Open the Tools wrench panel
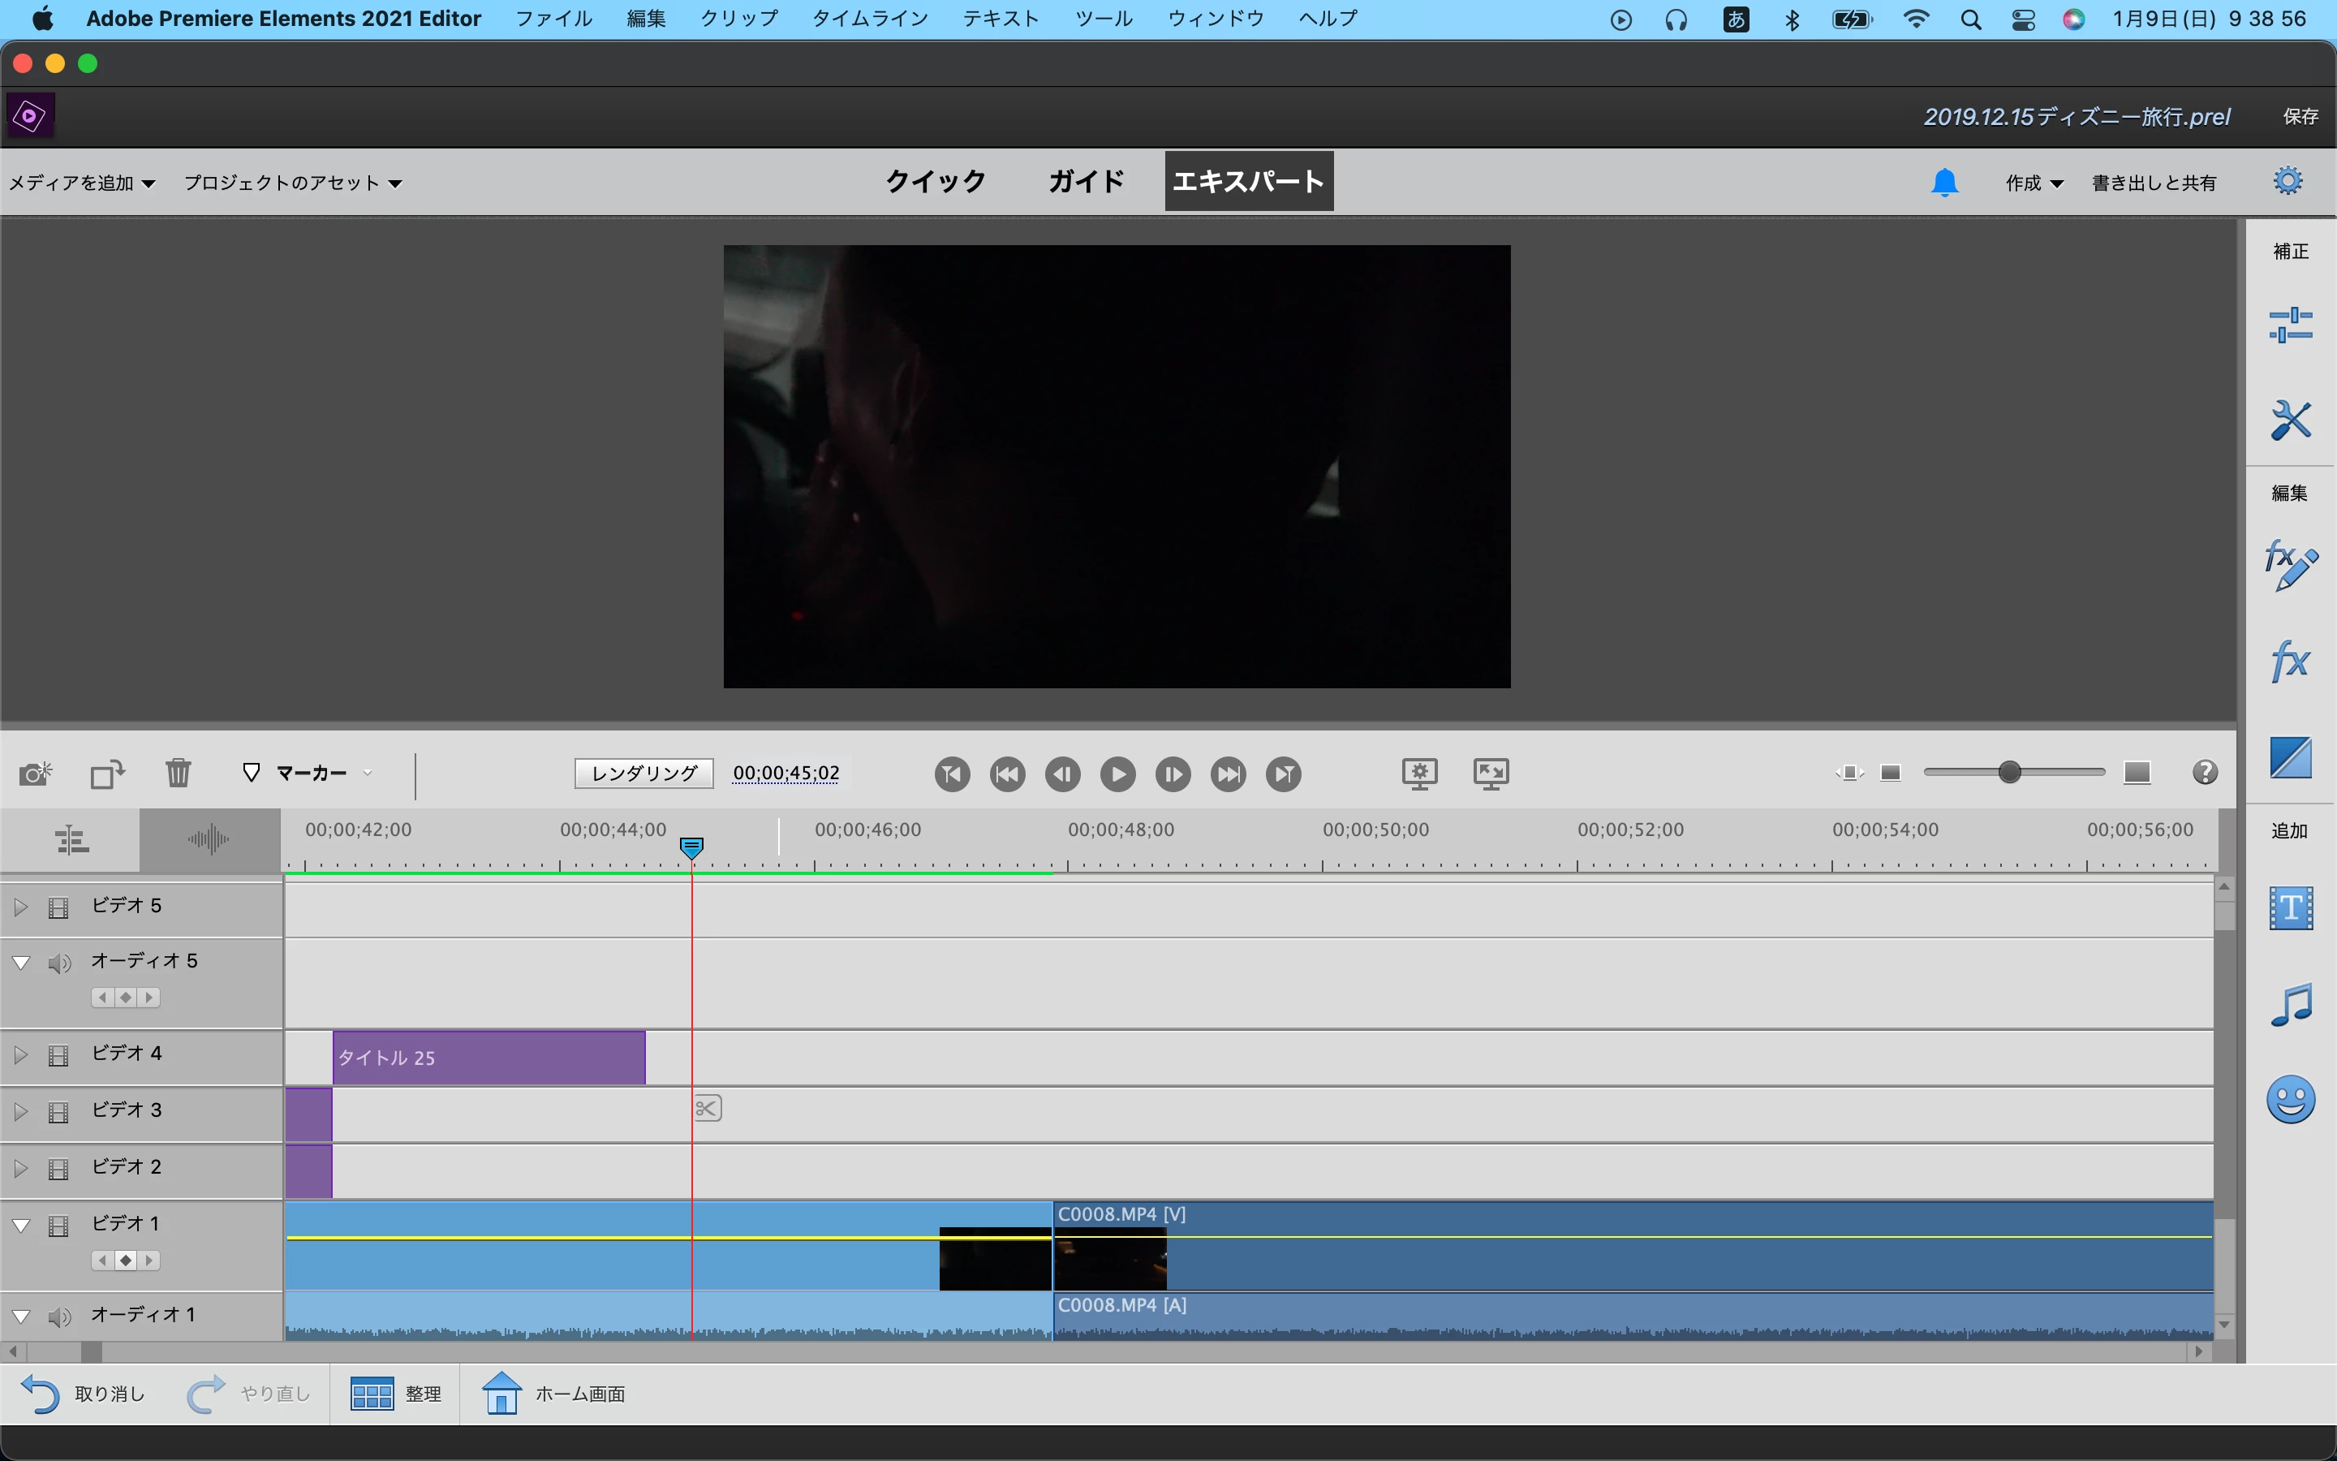Screen dimensions: 2337x1461 pos(2290,420)
